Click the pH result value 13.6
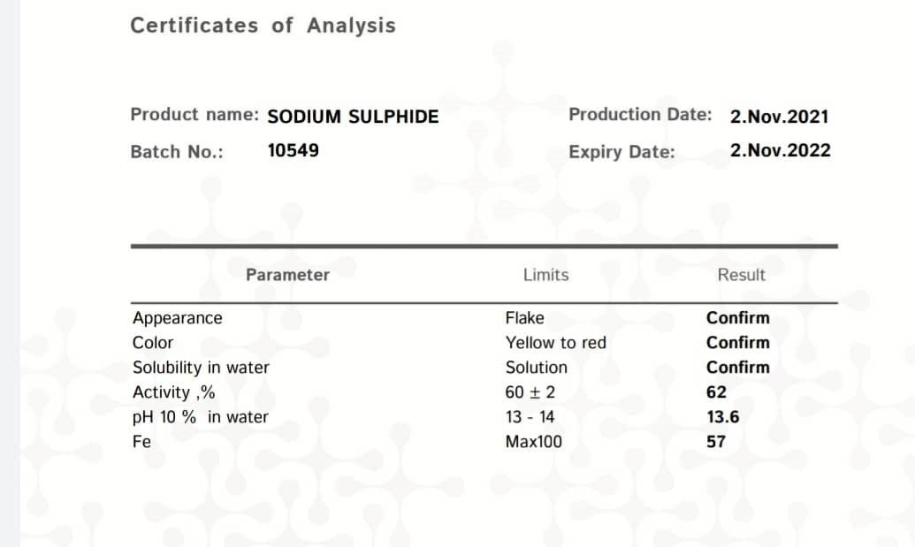The image size is (915, 547). [722, 417]
